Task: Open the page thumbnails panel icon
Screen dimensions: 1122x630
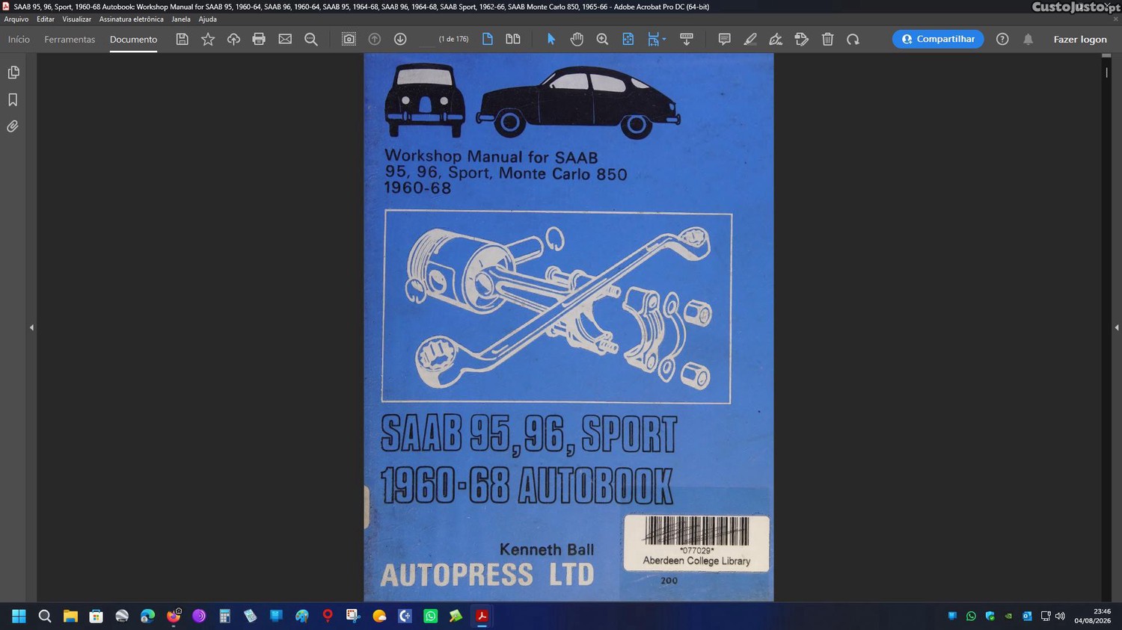Action: (x=13, y=72)
